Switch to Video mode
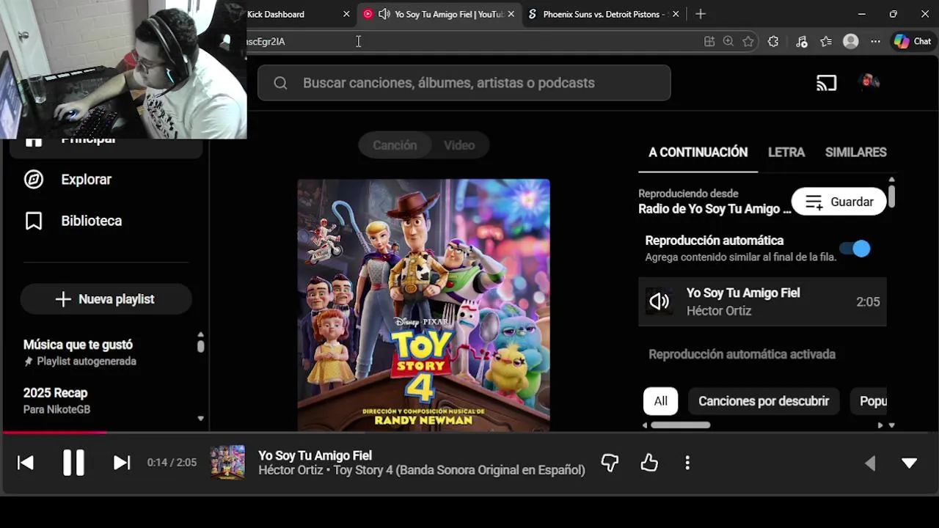The height and width of the screenshot is (528, 939). 459,145
